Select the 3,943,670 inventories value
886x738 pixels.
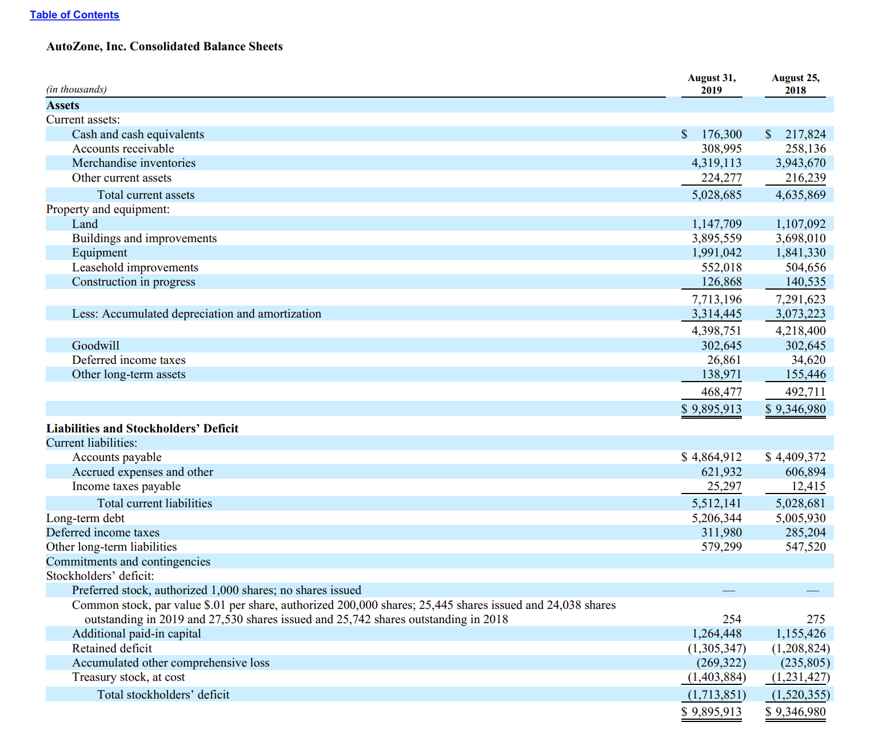[x=801, y=163]
